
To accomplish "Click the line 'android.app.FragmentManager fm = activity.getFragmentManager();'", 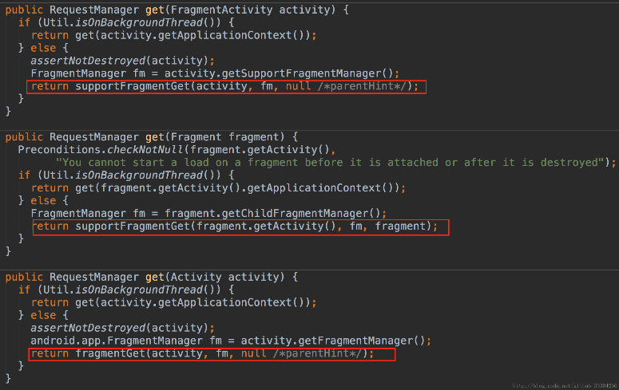I will 231,341.
